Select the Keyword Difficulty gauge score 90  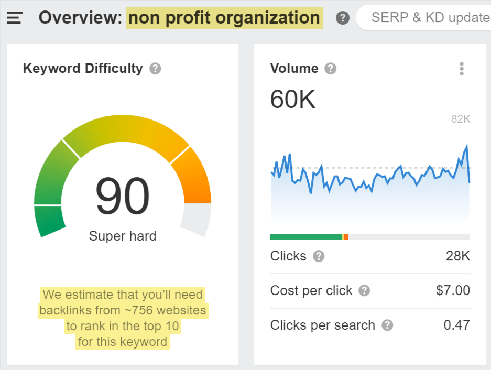click(x=122, y=197)
